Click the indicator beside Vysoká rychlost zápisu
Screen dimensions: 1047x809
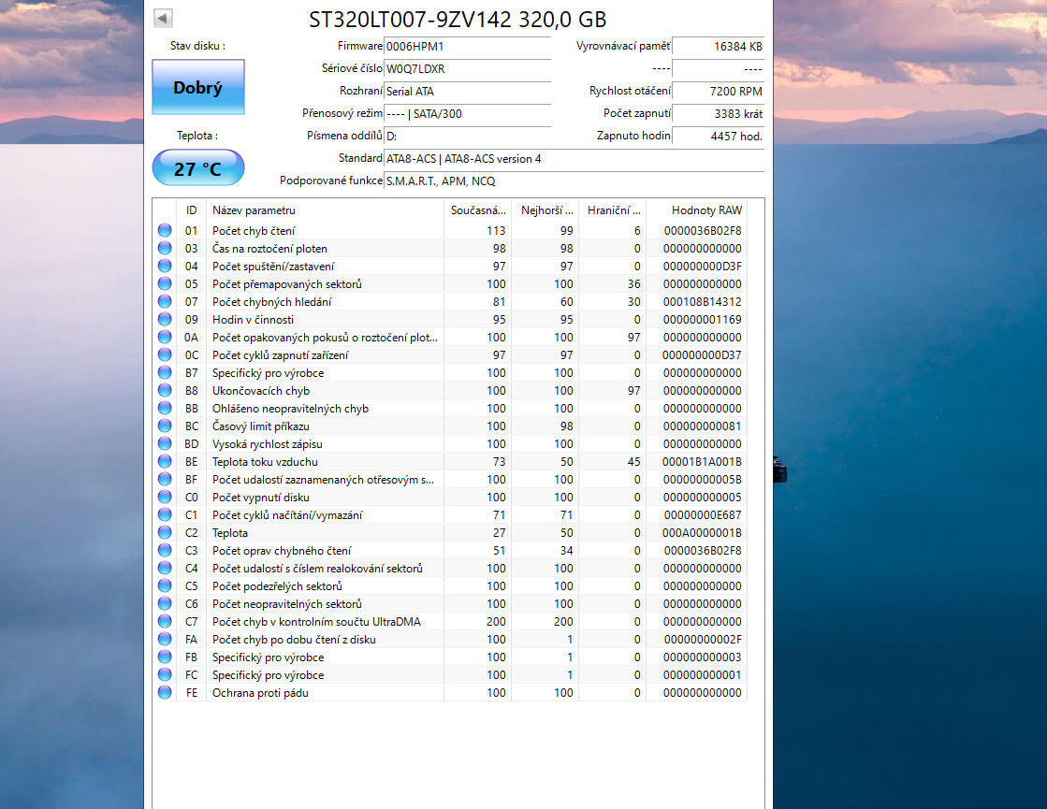click(x=164, y=444)
